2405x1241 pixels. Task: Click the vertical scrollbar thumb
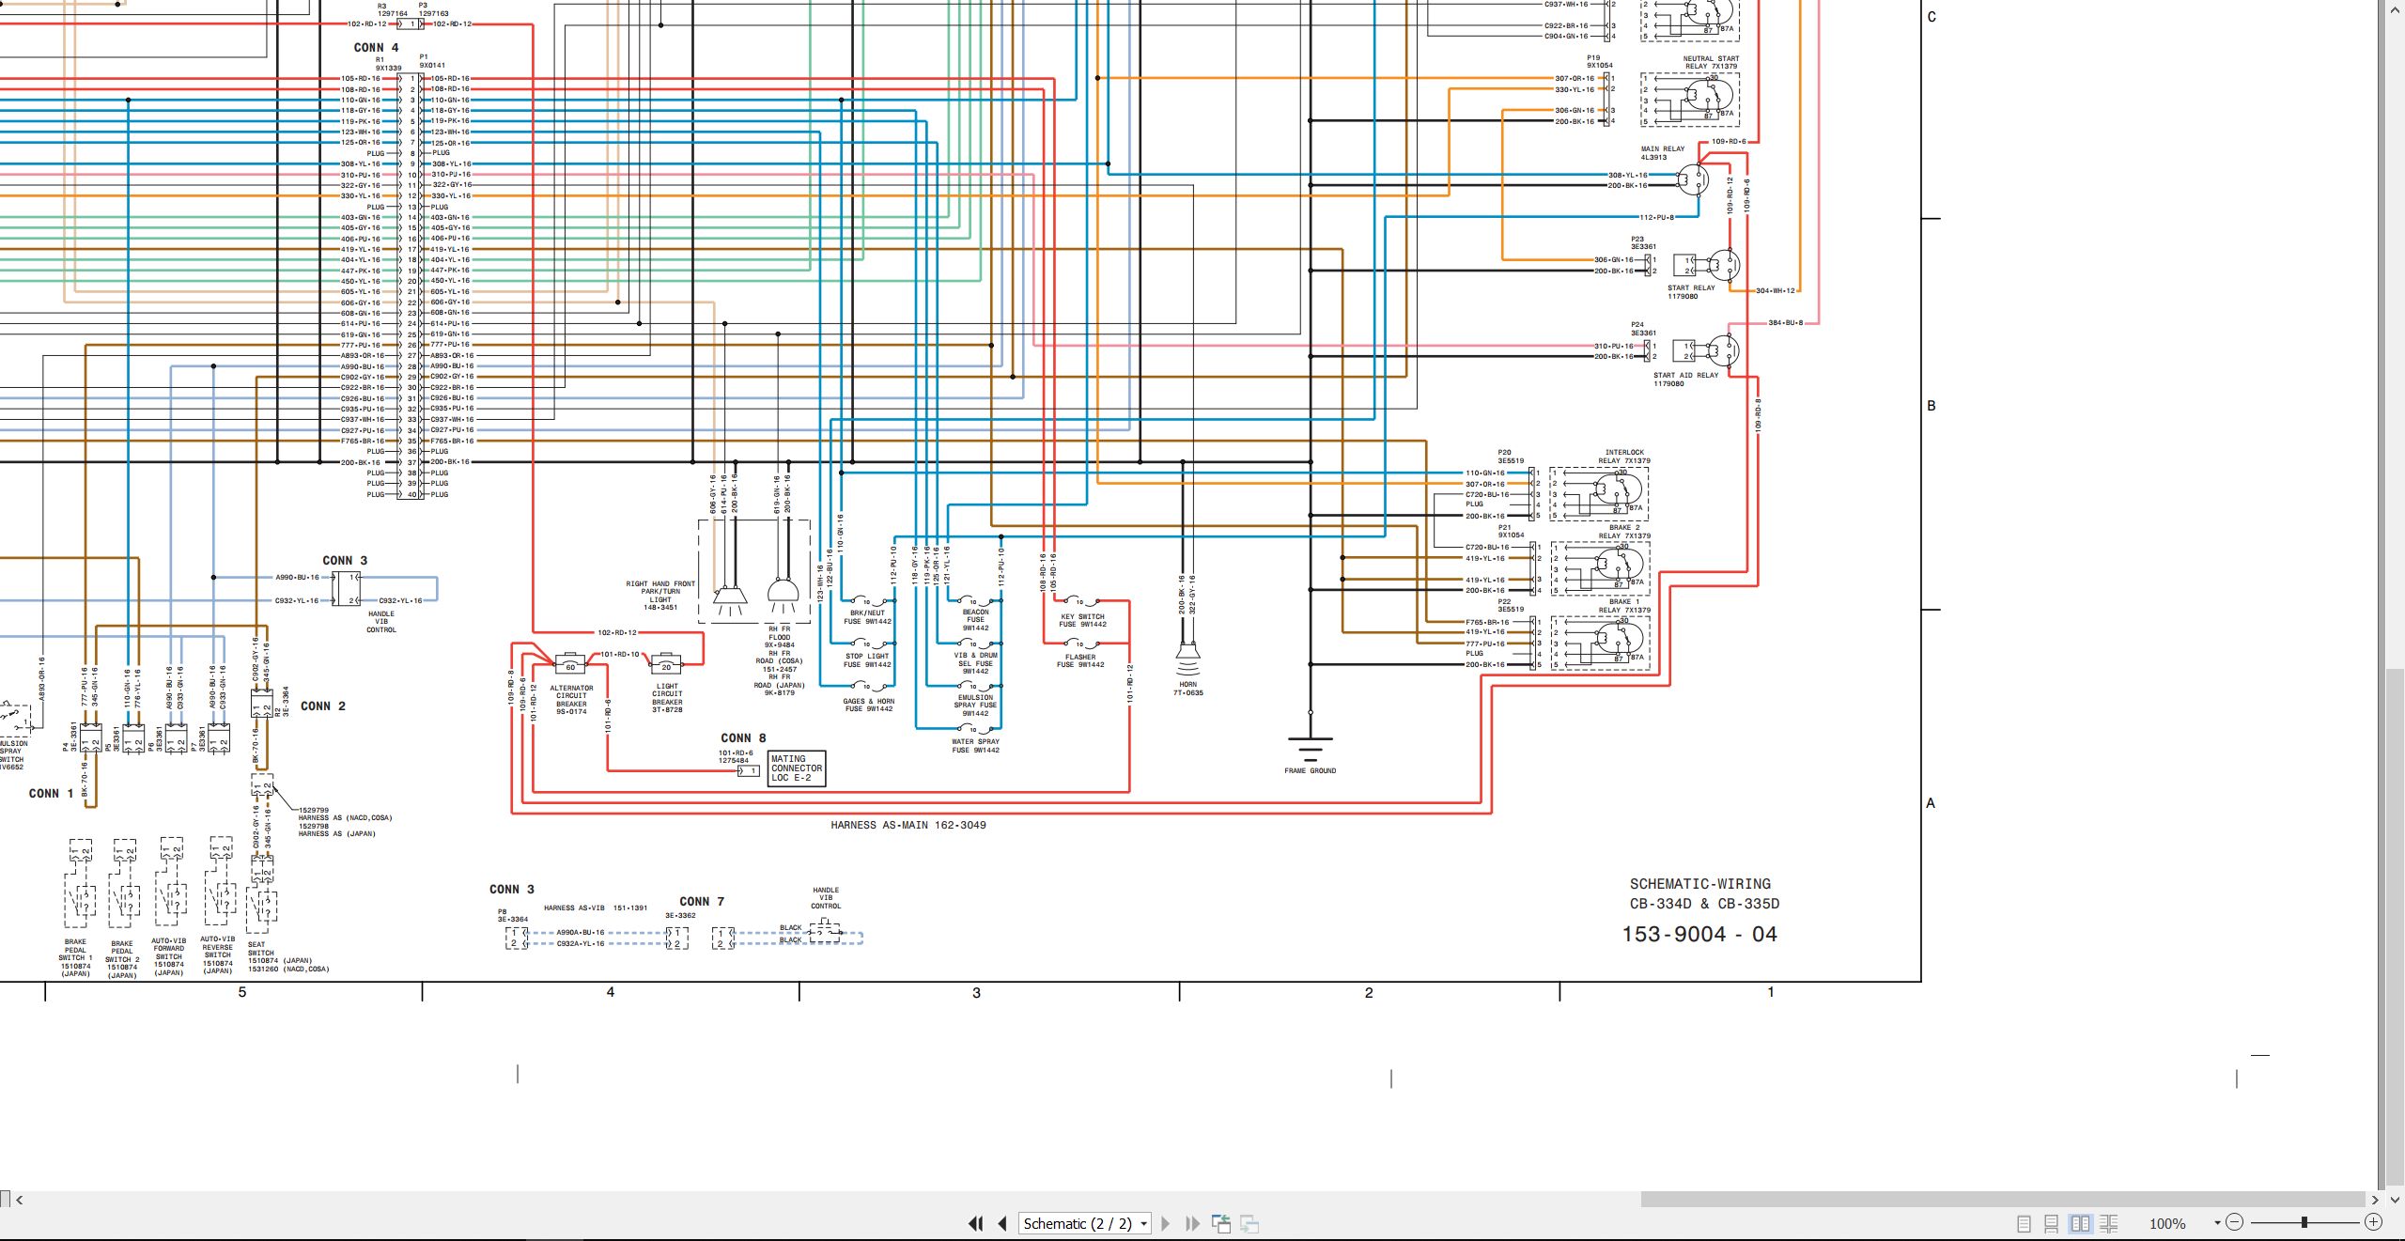tap(2396, 928)
